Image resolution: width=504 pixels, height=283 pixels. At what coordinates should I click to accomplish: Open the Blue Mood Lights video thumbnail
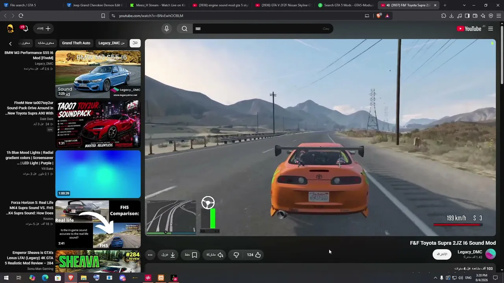[x=98, y=174]
